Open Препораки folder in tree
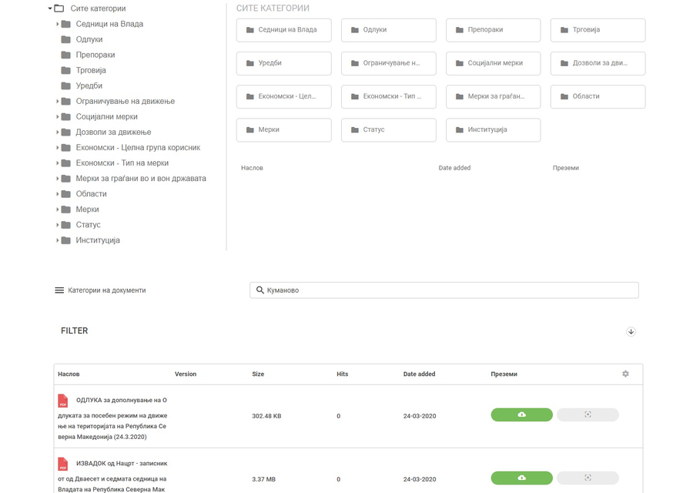 coord(95,55)
